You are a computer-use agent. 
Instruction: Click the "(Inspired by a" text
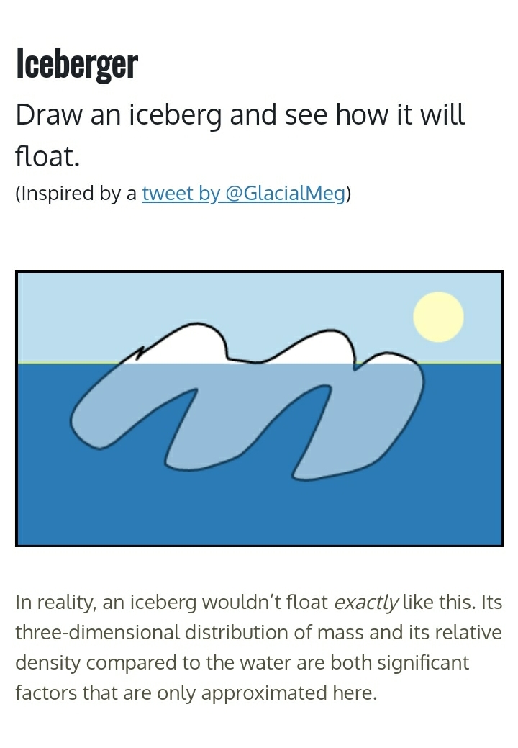click(x=76, y=194)
